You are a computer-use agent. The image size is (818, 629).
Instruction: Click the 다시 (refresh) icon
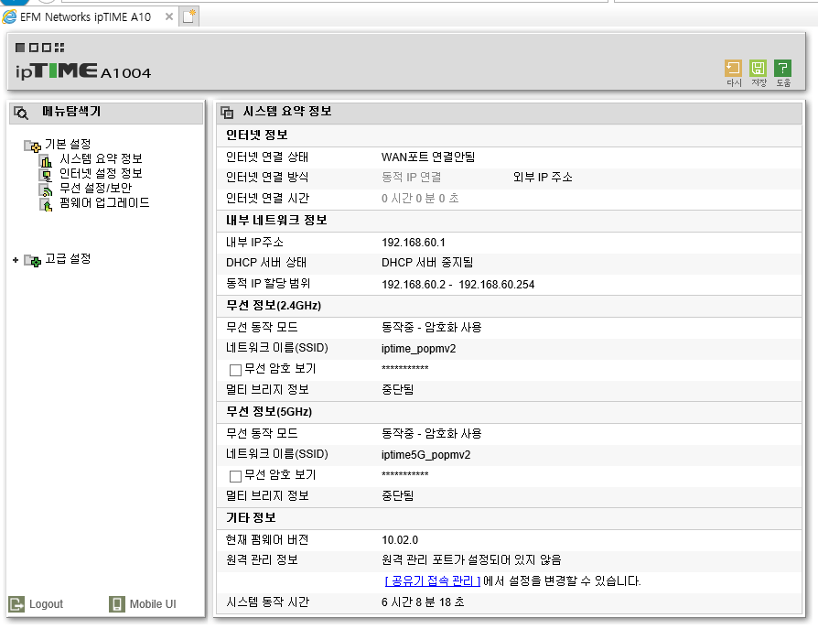(733, 69)
